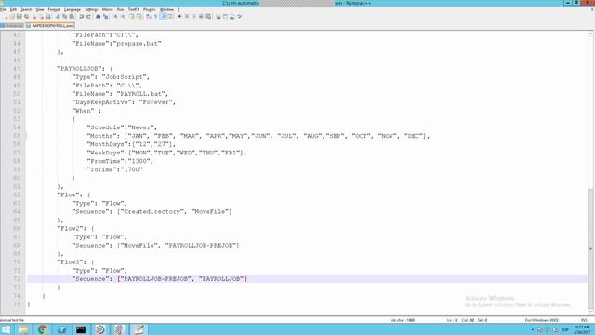Screen dimensions: 595x335
Task: Click the INS indicator in the status bar
Action: [584, 320]
